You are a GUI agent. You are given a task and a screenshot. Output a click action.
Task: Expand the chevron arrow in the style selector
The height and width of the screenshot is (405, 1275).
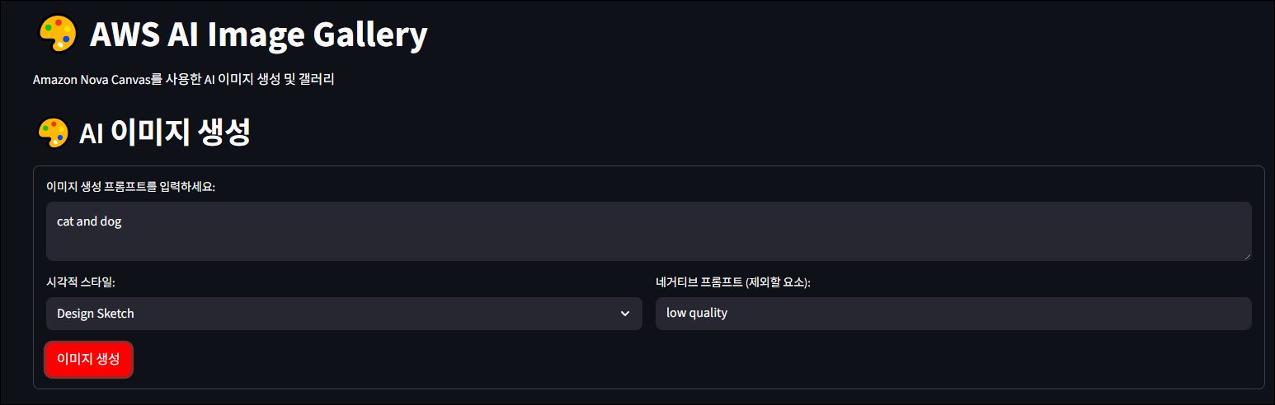[x=625, y=314]
